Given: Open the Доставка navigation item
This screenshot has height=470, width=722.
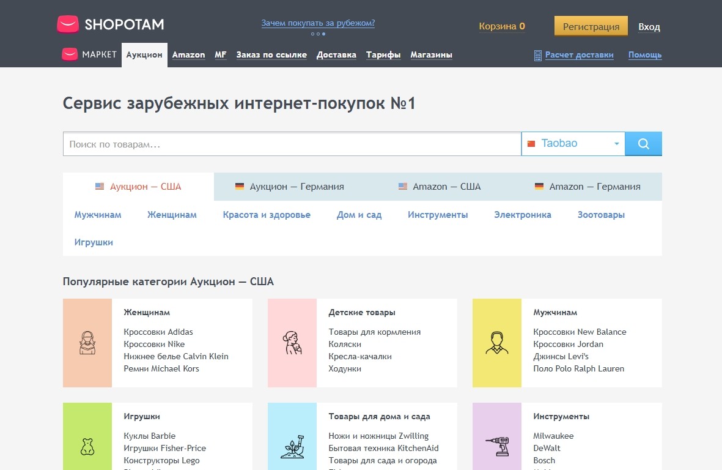Looking at the screenshot, I should [336, 55].
